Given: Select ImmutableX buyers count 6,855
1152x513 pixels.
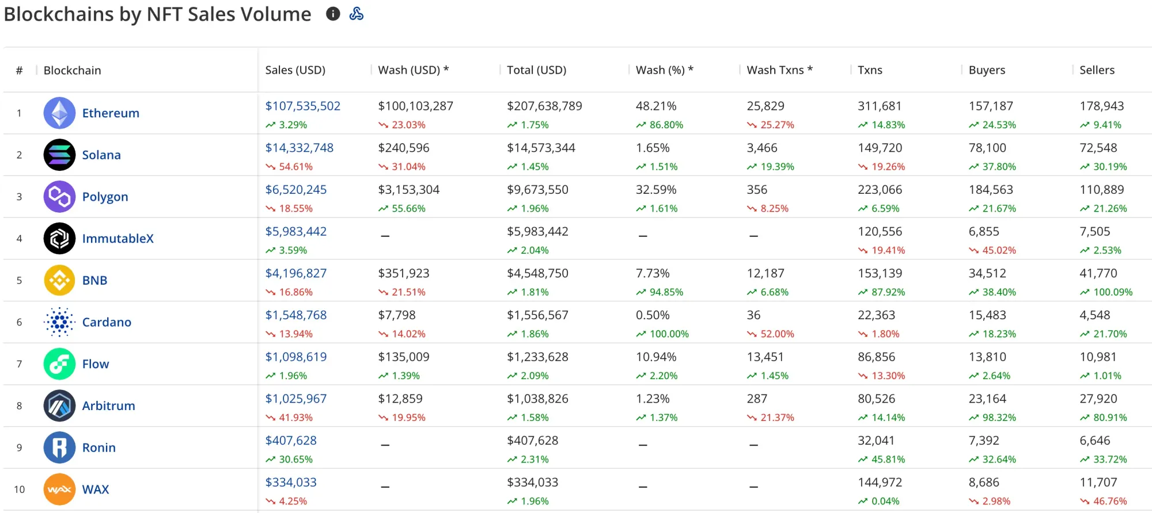Looking at the screenshot, I should 984,231.
